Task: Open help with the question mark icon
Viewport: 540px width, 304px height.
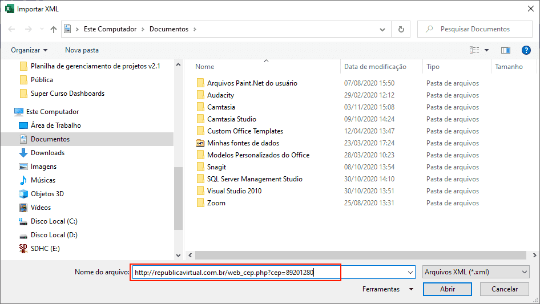Action: [526, 50]
